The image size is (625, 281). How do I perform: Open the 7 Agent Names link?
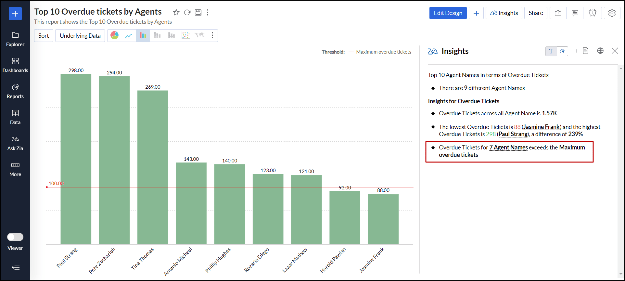tap(508, 147)
